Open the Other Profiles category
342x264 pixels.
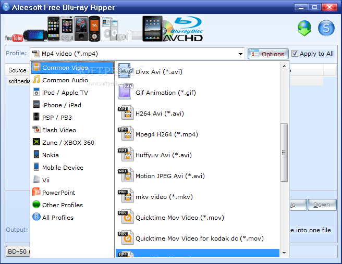pos(72,205)
